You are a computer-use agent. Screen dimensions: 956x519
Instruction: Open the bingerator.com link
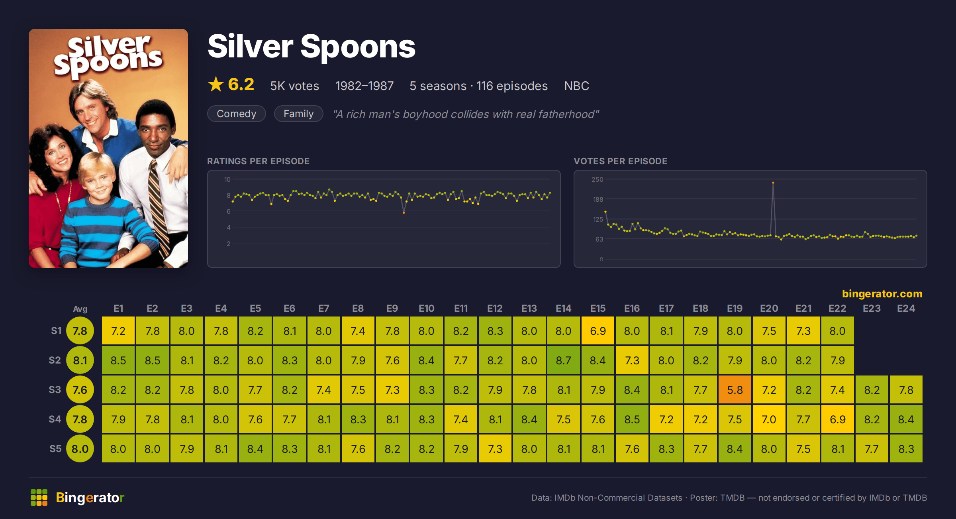point(882,294)
